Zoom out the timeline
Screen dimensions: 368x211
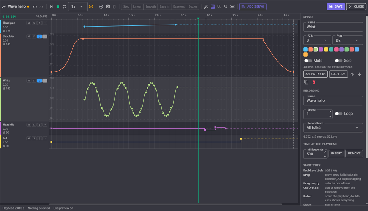(219, 6)
